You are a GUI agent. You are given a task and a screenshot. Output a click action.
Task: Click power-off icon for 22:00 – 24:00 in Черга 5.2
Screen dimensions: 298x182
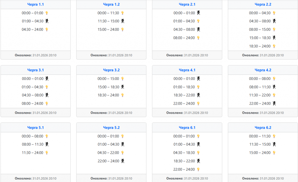[x=123, y=161]
